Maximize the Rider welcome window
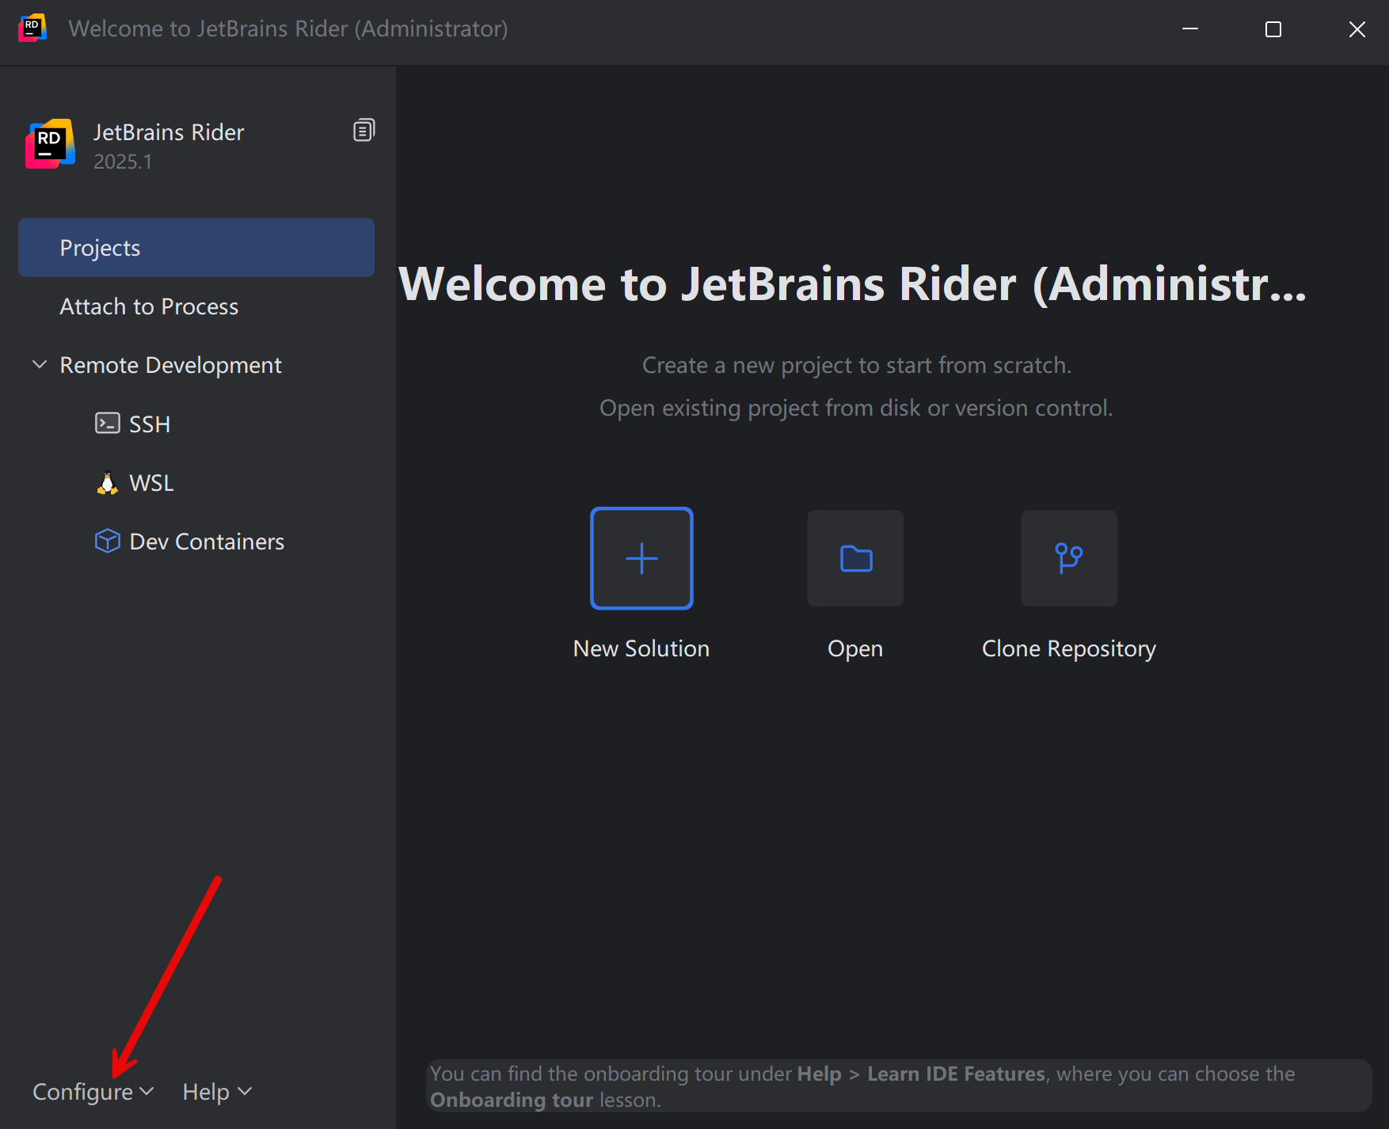The image size is (1389, 1129). tap(1273, 29)
